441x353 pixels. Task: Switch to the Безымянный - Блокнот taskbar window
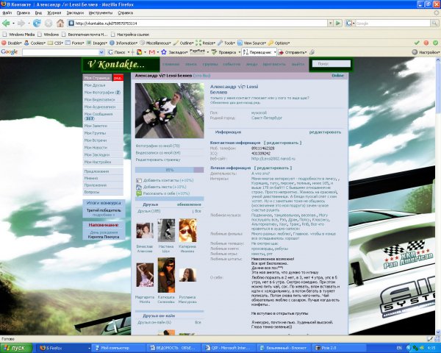(x=284, y=348)
